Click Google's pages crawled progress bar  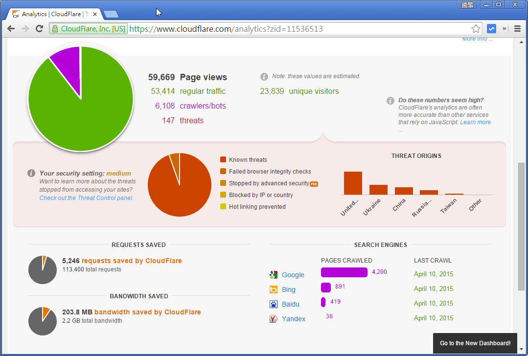[x=344, y=272]
